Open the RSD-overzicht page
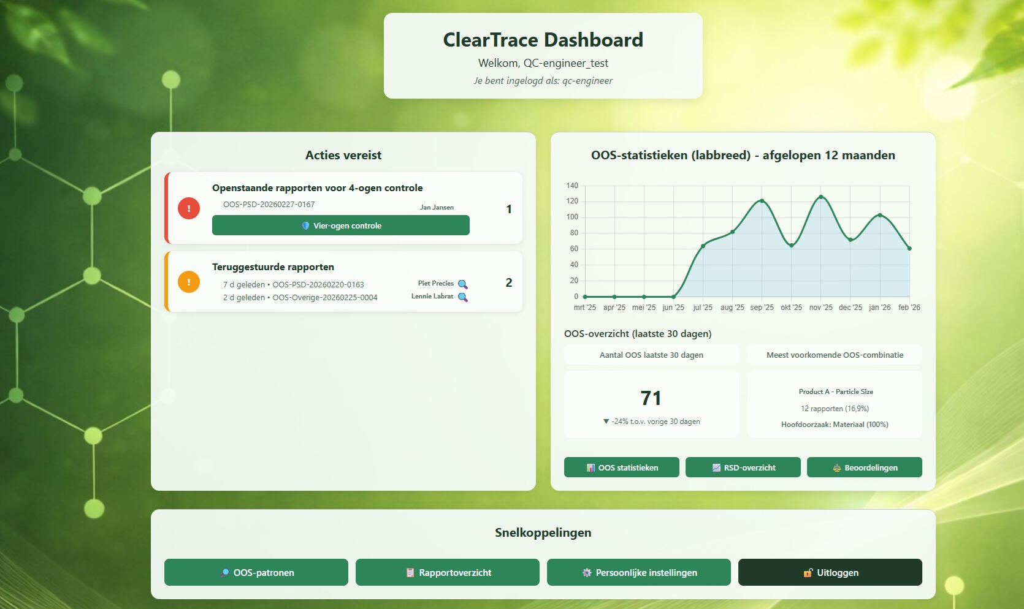Image resolution: width=1024 pixels, height=609 pixels. coord(743,467)
